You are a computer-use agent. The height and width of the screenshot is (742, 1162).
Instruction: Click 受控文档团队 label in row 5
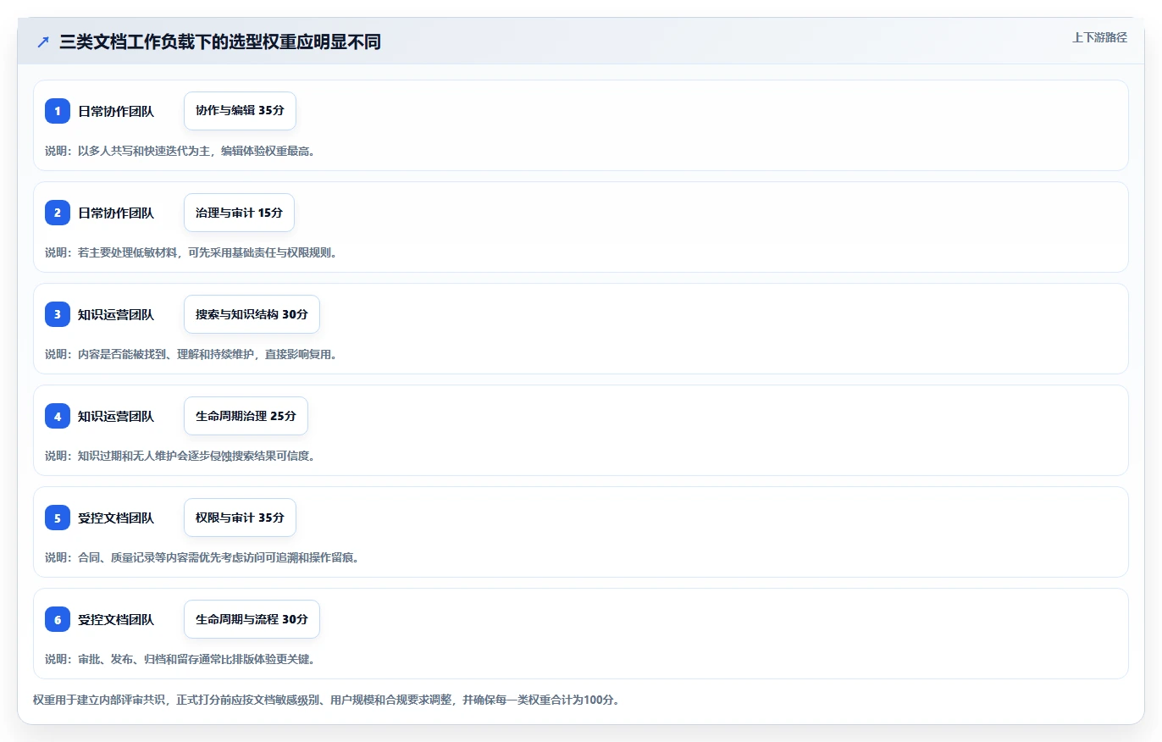coord(116,518)
